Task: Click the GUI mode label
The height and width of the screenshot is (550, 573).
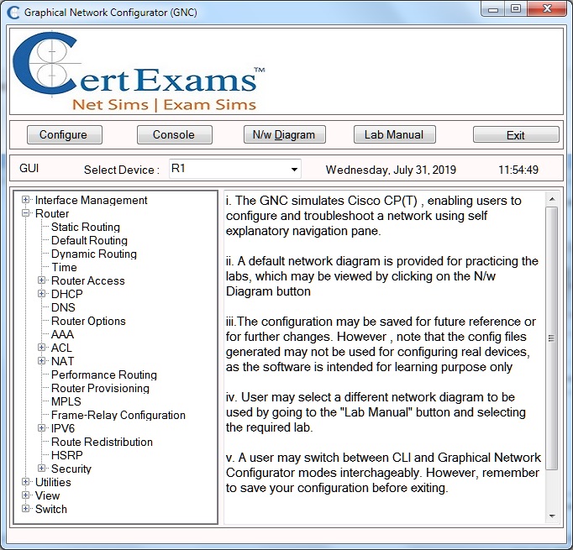Action: tap(29, 169)
